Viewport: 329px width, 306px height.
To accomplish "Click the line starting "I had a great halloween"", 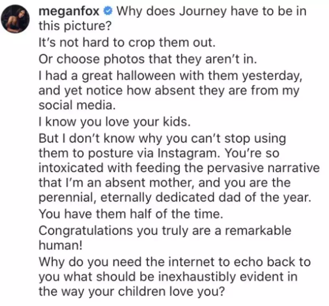I will (x=171, y=76).
